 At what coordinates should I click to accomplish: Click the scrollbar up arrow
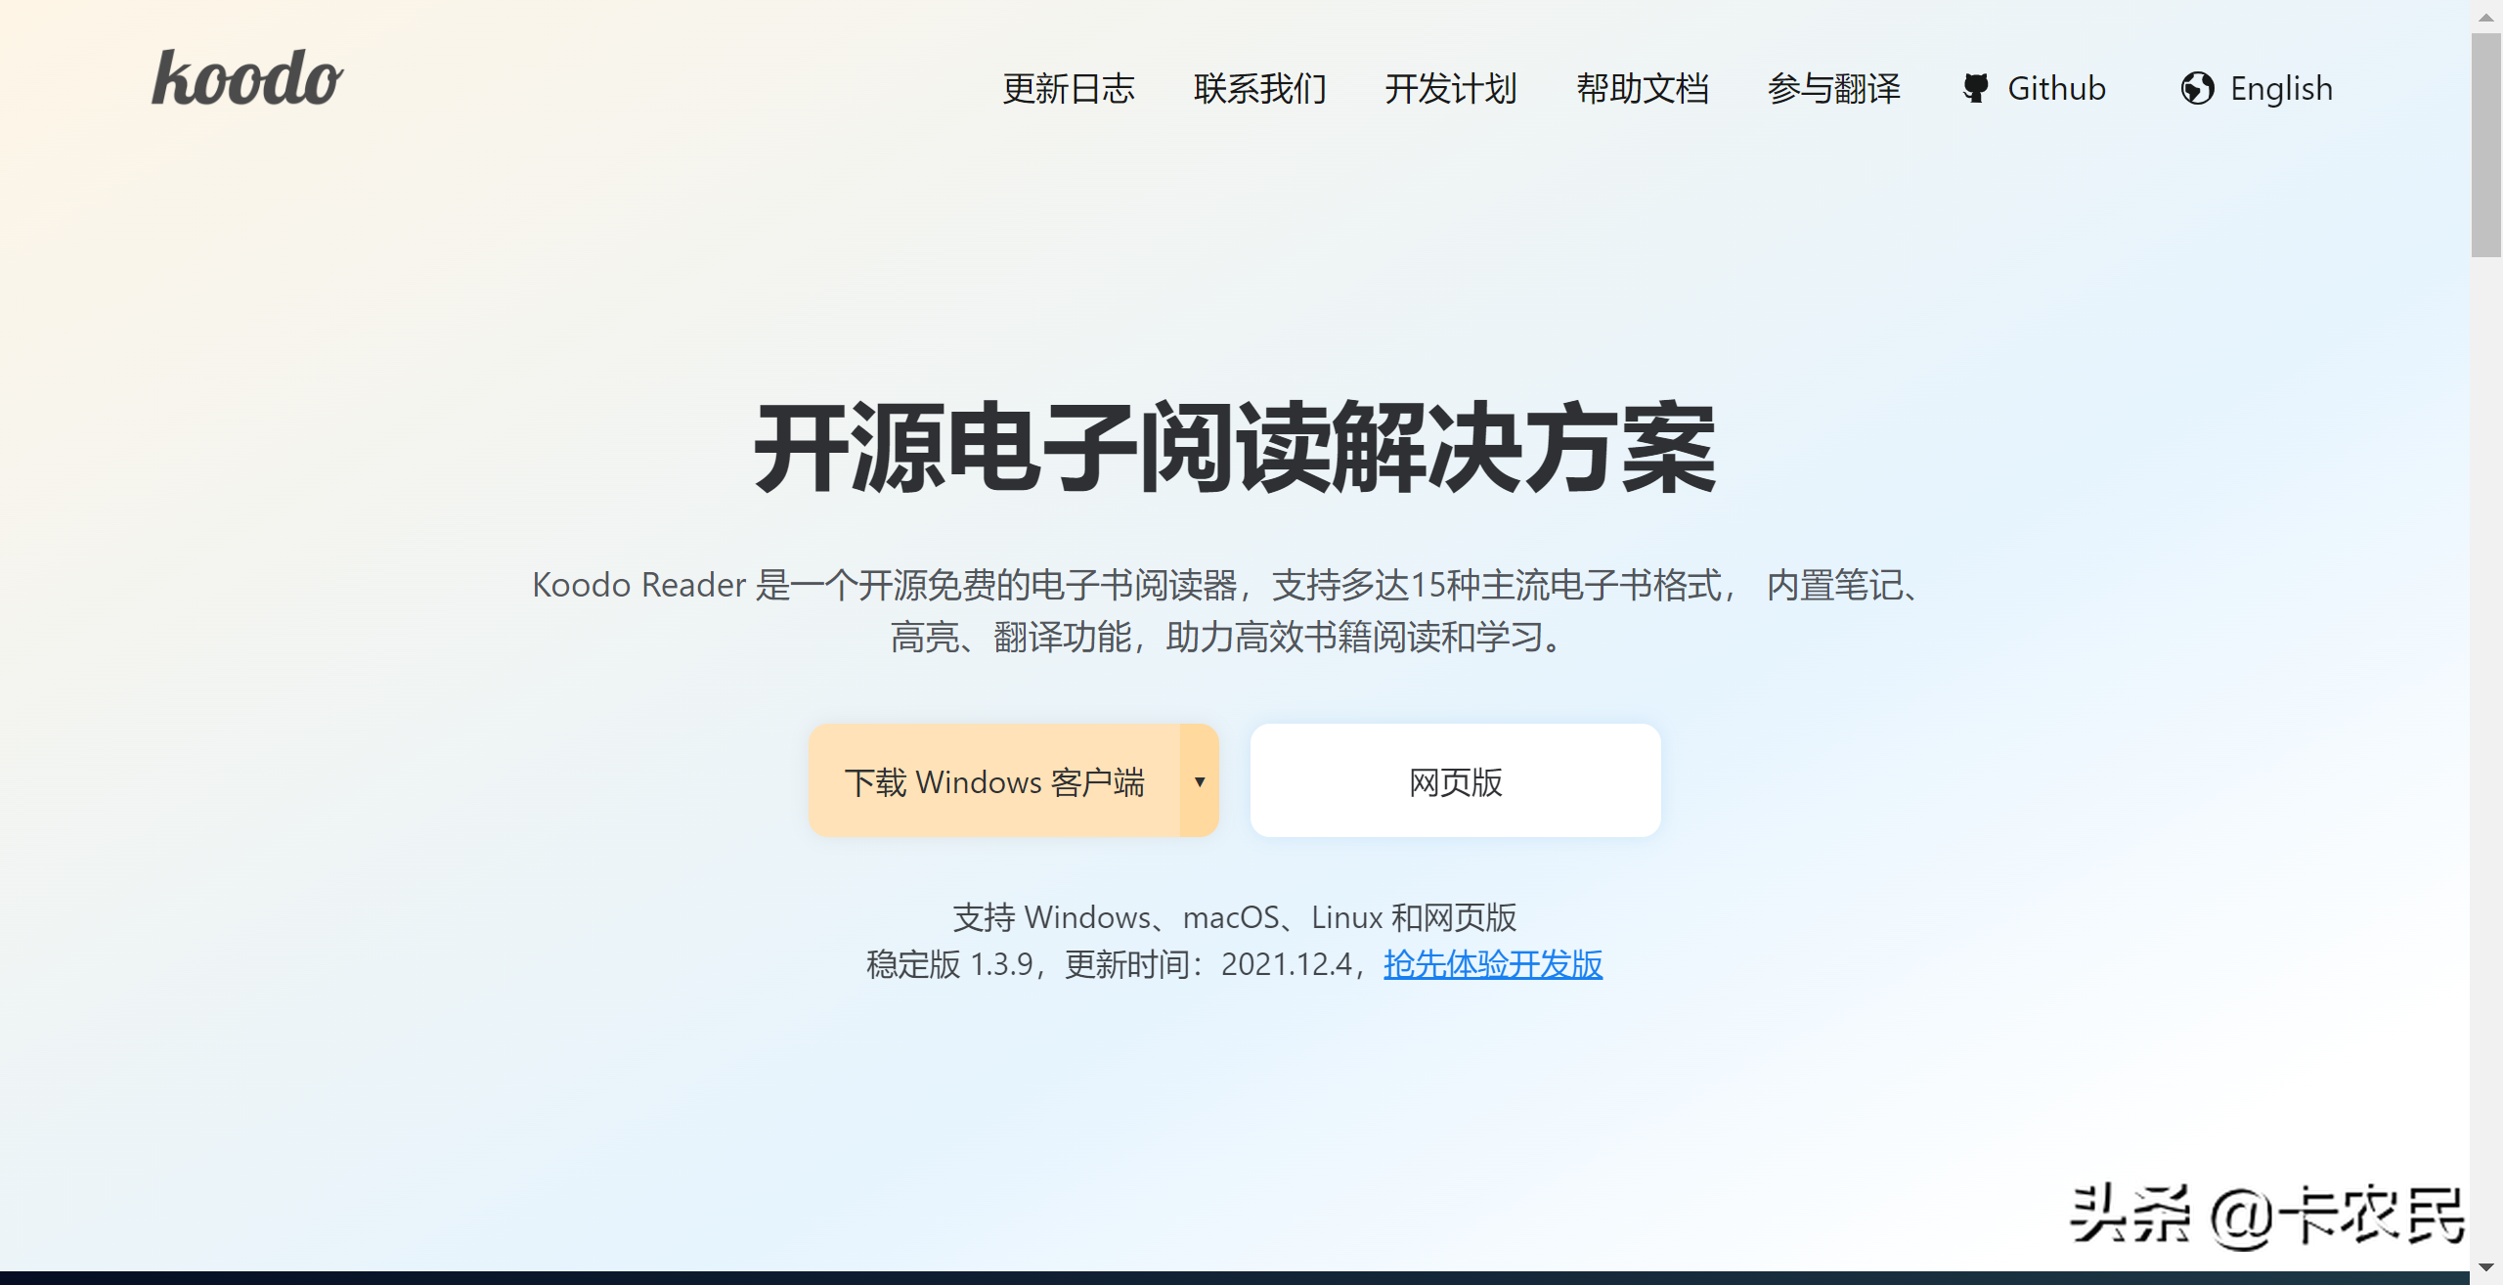coord(2485,17)
